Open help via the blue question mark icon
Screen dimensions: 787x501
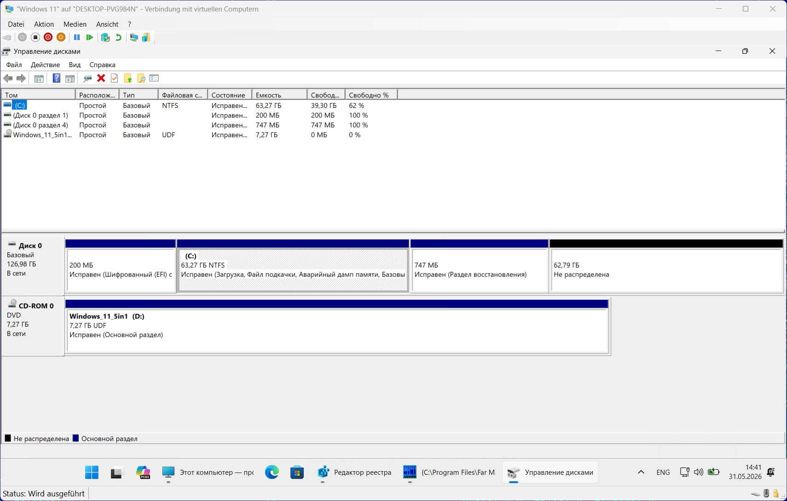57,78
